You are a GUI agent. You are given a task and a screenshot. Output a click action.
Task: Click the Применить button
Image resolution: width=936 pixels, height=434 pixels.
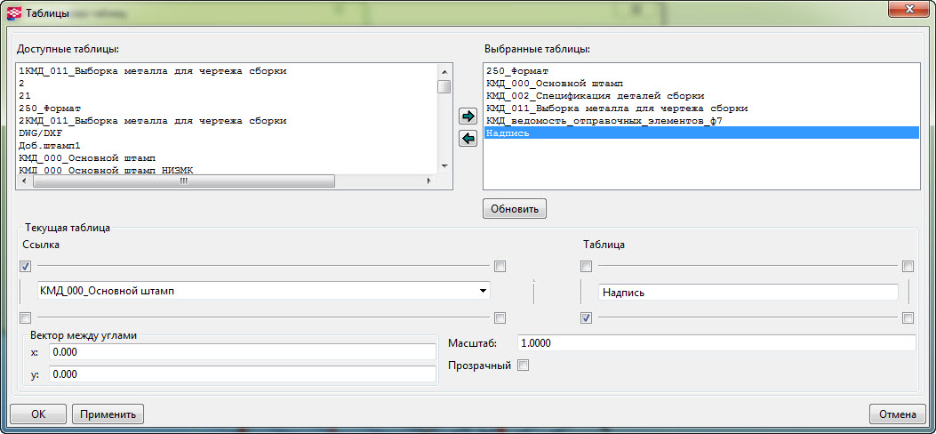coord(108,414)
